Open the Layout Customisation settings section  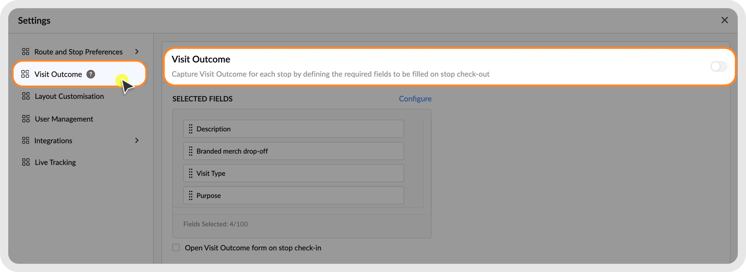69,96
